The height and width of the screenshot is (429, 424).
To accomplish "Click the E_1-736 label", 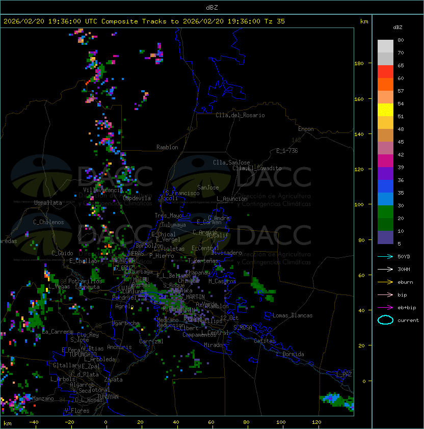I will [x=287, y=151].
